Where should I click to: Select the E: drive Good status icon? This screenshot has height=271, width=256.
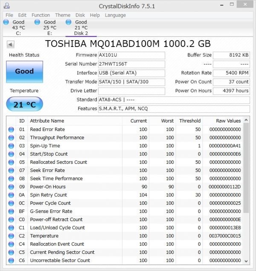[x=37, y=22]
